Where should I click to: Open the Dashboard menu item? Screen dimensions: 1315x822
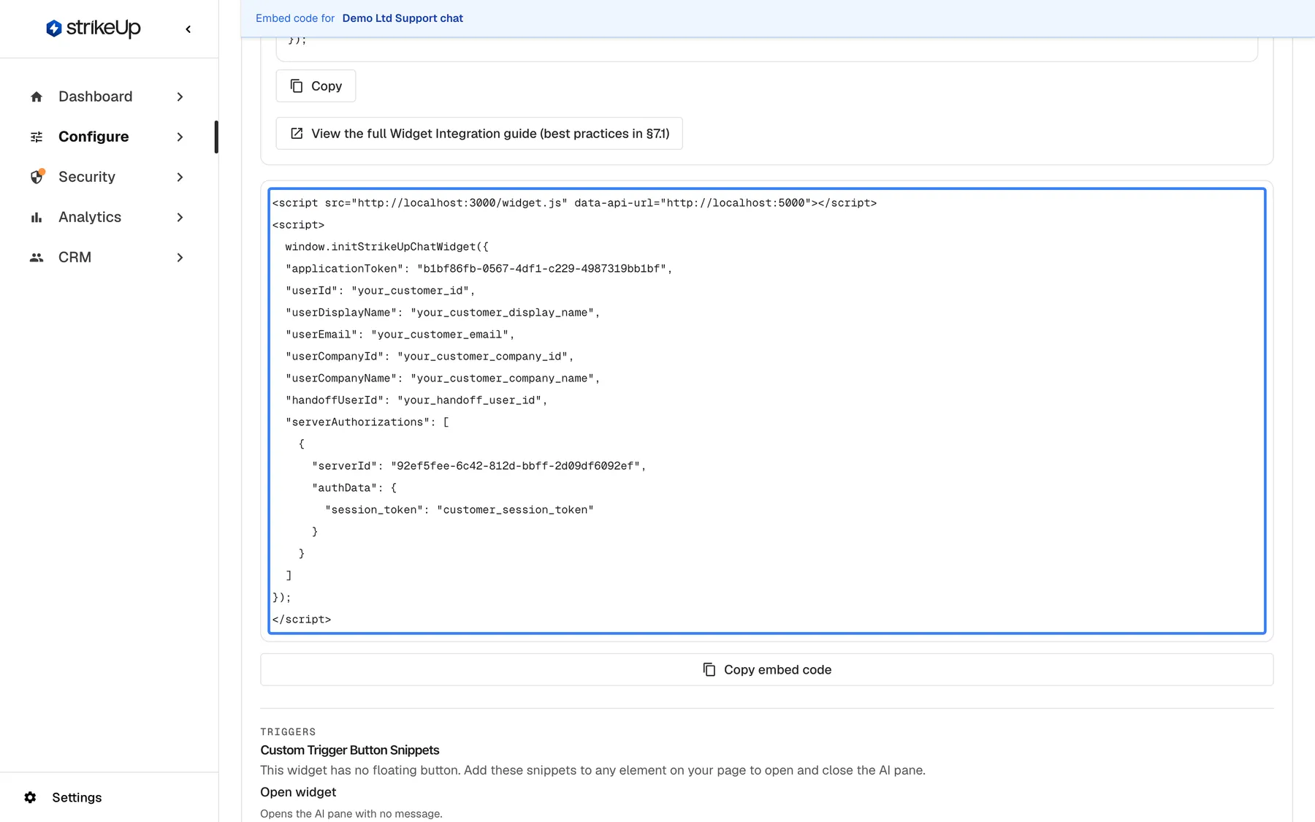click(x=108, y=96)
